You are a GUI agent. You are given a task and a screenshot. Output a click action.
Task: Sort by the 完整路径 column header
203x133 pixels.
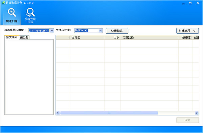(x=150, y=38)
